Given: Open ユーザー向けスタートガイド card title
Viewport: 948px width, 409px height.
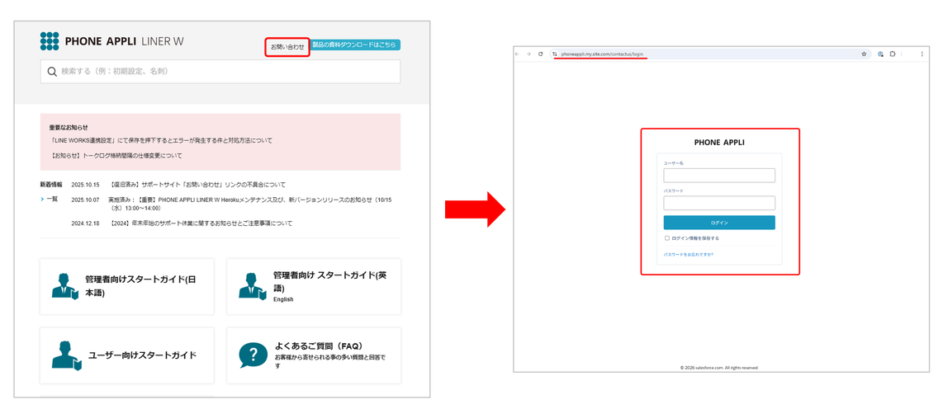Looking at the screenshot, I should tap(142, 355).
